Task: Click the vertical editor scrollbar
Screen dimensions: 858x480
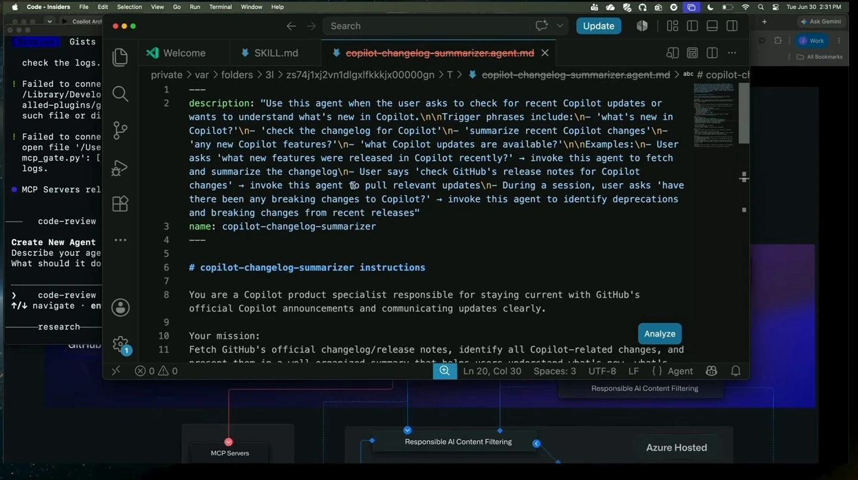Action: click(744, 113)
